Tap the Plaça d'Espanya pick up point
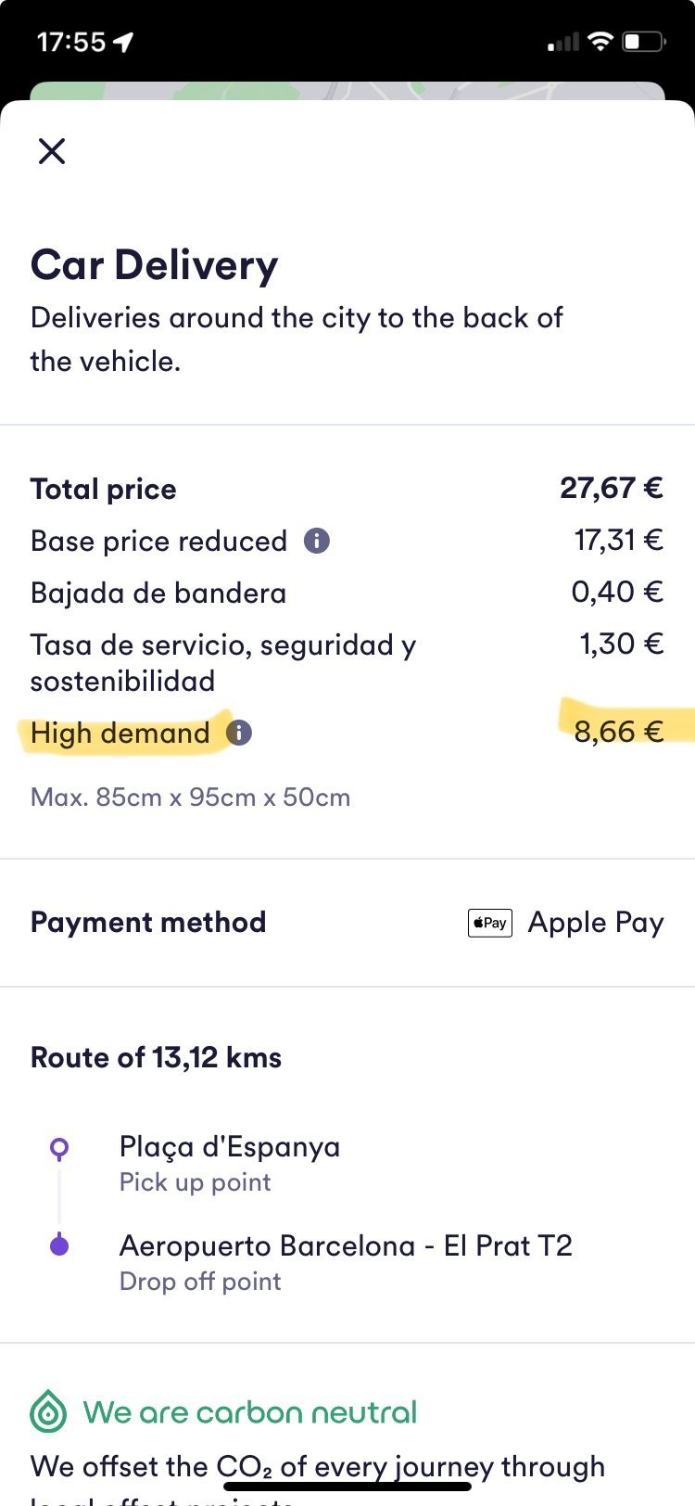This screenshot has height=1506, width=695. [x=230, y=1163]
